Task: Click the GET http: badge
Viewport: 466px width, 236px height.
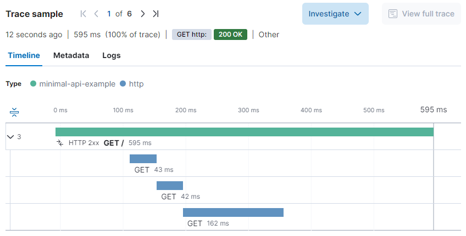Action: click(191, 34)
